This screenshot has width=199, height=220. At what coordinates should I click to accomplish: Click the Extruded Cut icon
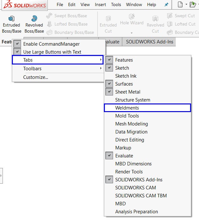pos(108,19)
